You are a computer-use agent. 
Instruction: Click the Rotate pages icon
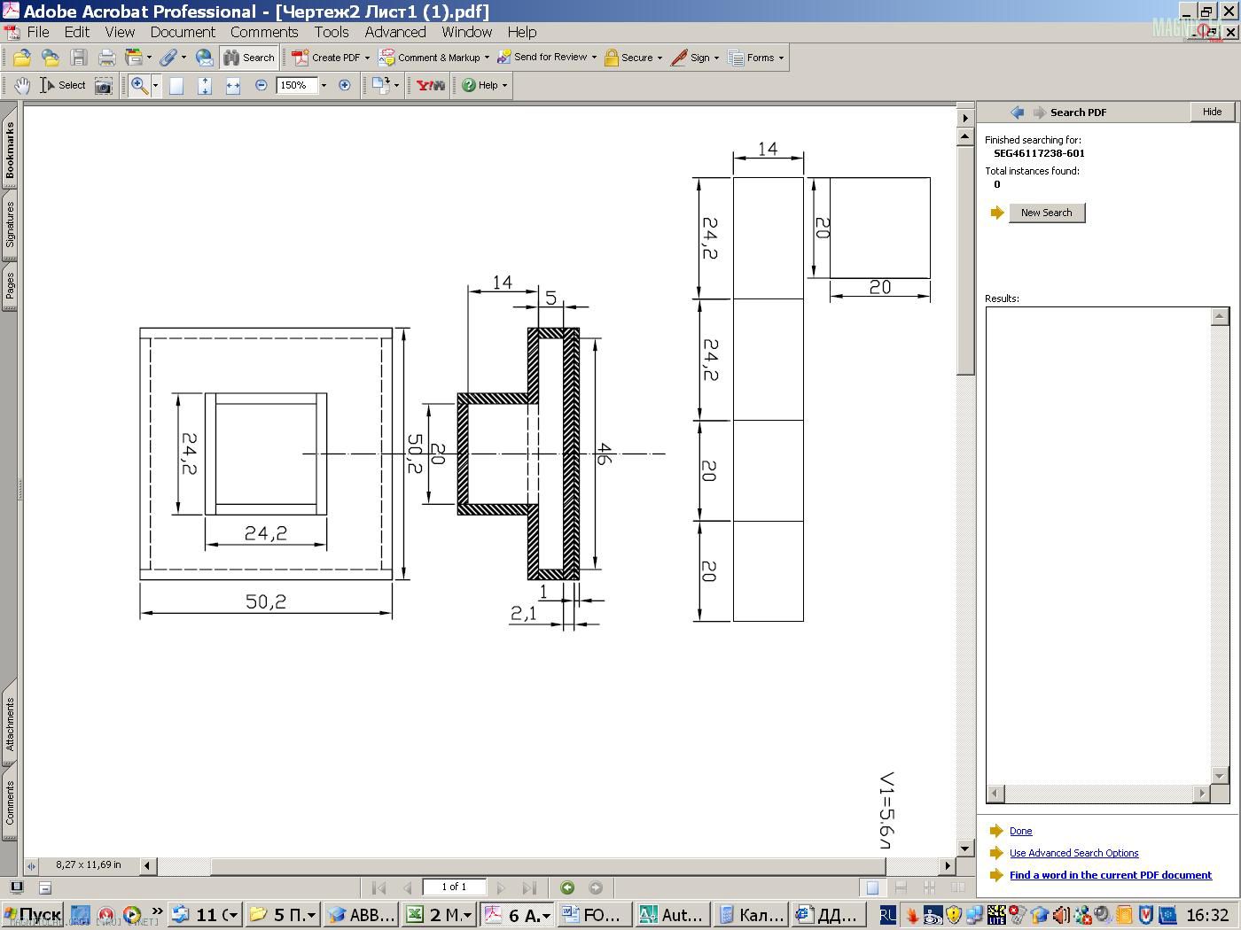tap(381, 86)
